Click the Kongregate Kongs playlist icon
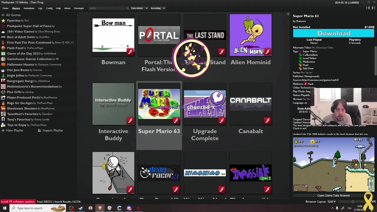Viewport: 377px width, 212px height. [3, 81]
